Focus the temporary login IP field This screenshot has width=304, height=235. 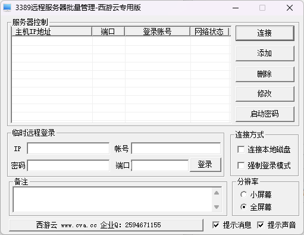click(x=68, y=148)
